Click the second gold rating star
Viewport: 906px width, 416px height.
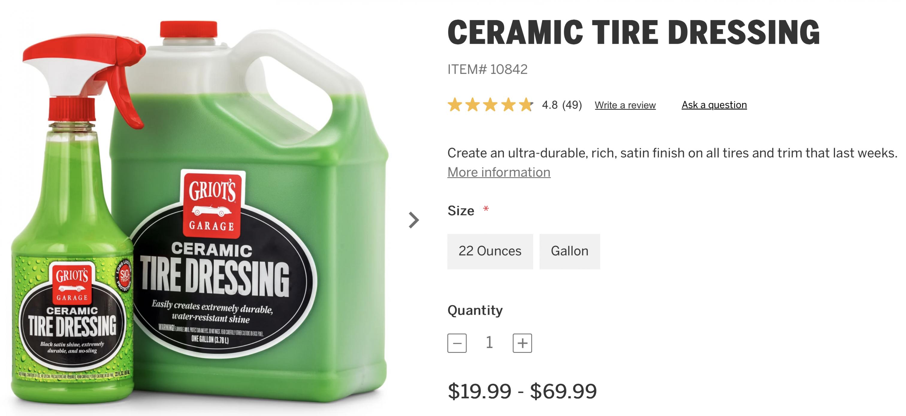[x=473, y=105]
